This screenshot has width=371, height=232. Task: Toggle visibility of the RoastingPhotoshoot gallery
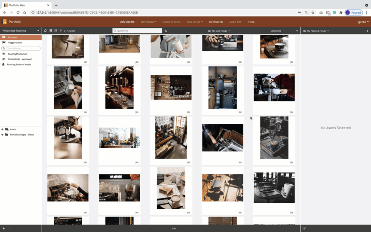point(4,54)
